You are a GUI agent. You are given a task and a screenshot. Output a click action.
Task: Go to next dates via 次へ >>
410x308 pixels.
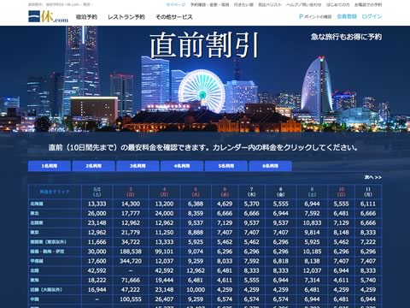click(x=373, y=177)
